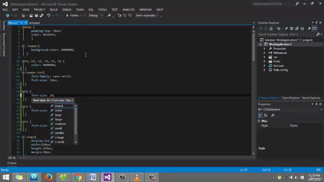Click the Quick Launch search box
Screen dimensions: 324x182
pos(273,4)
